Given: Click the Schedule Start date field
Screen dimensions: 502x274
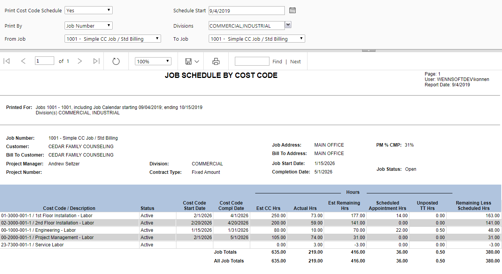Looking at the screenshot, I should [246, 11].
